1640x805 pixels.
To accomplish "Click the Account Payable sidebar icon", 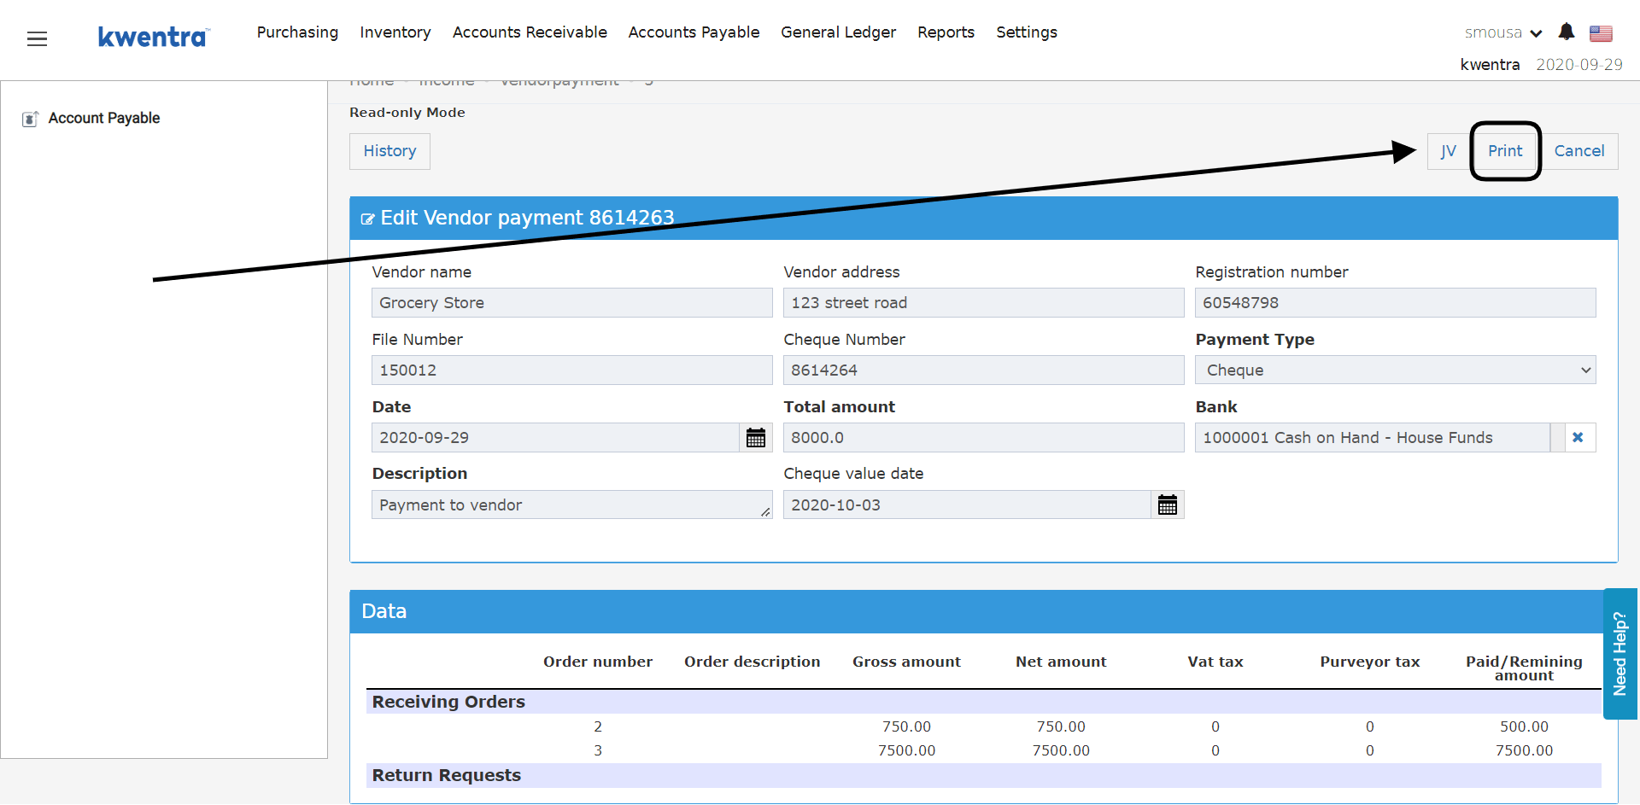I will point(31,119).
